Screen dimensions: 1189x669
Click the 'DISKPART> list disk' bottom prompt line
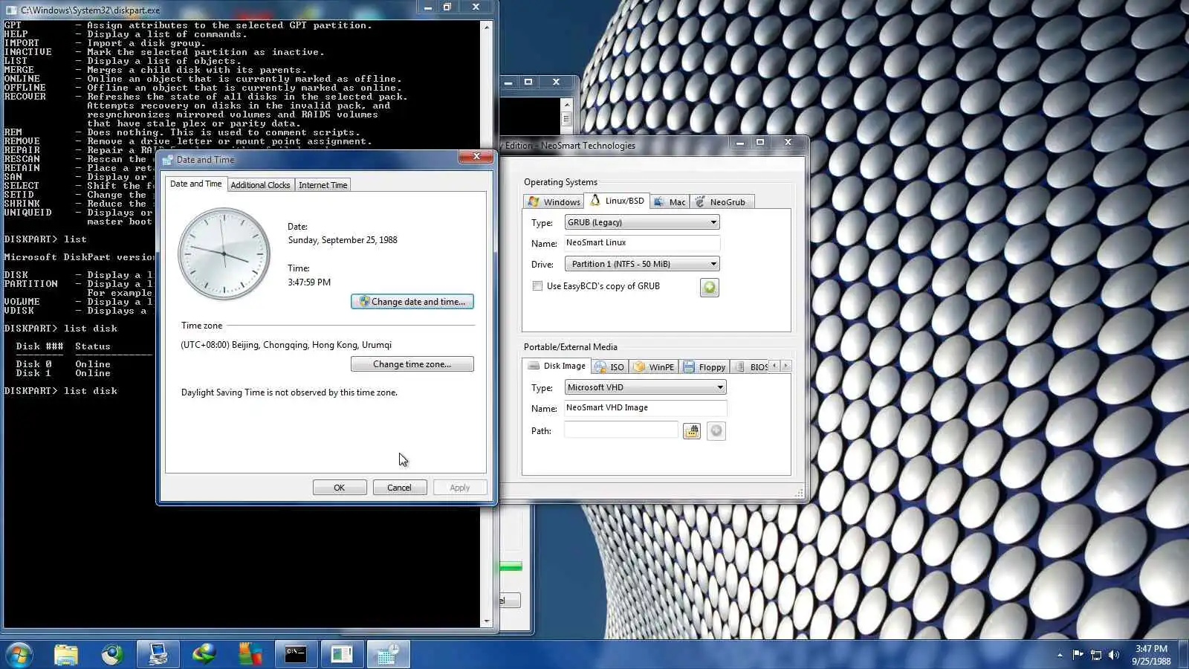point(61,391)
